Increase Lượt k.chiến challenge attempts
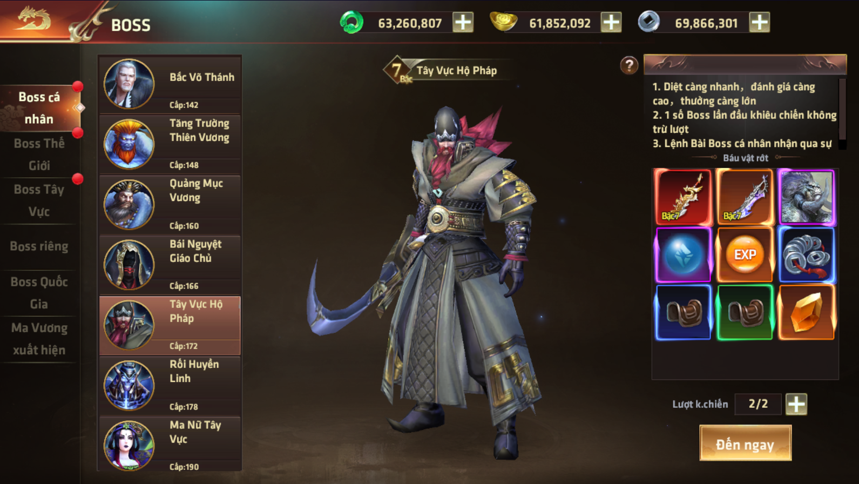859x484 pixels. pyautogui.click(x=796, y=404)
